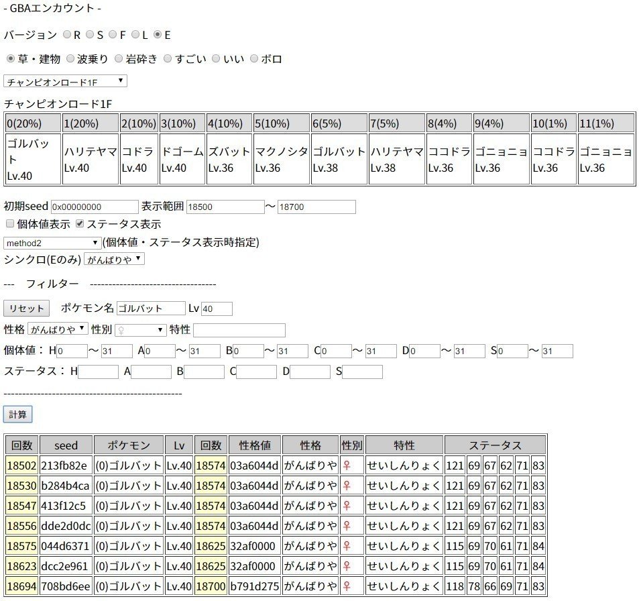Toggle ステータス表示 checkbox

coord(80,223)
